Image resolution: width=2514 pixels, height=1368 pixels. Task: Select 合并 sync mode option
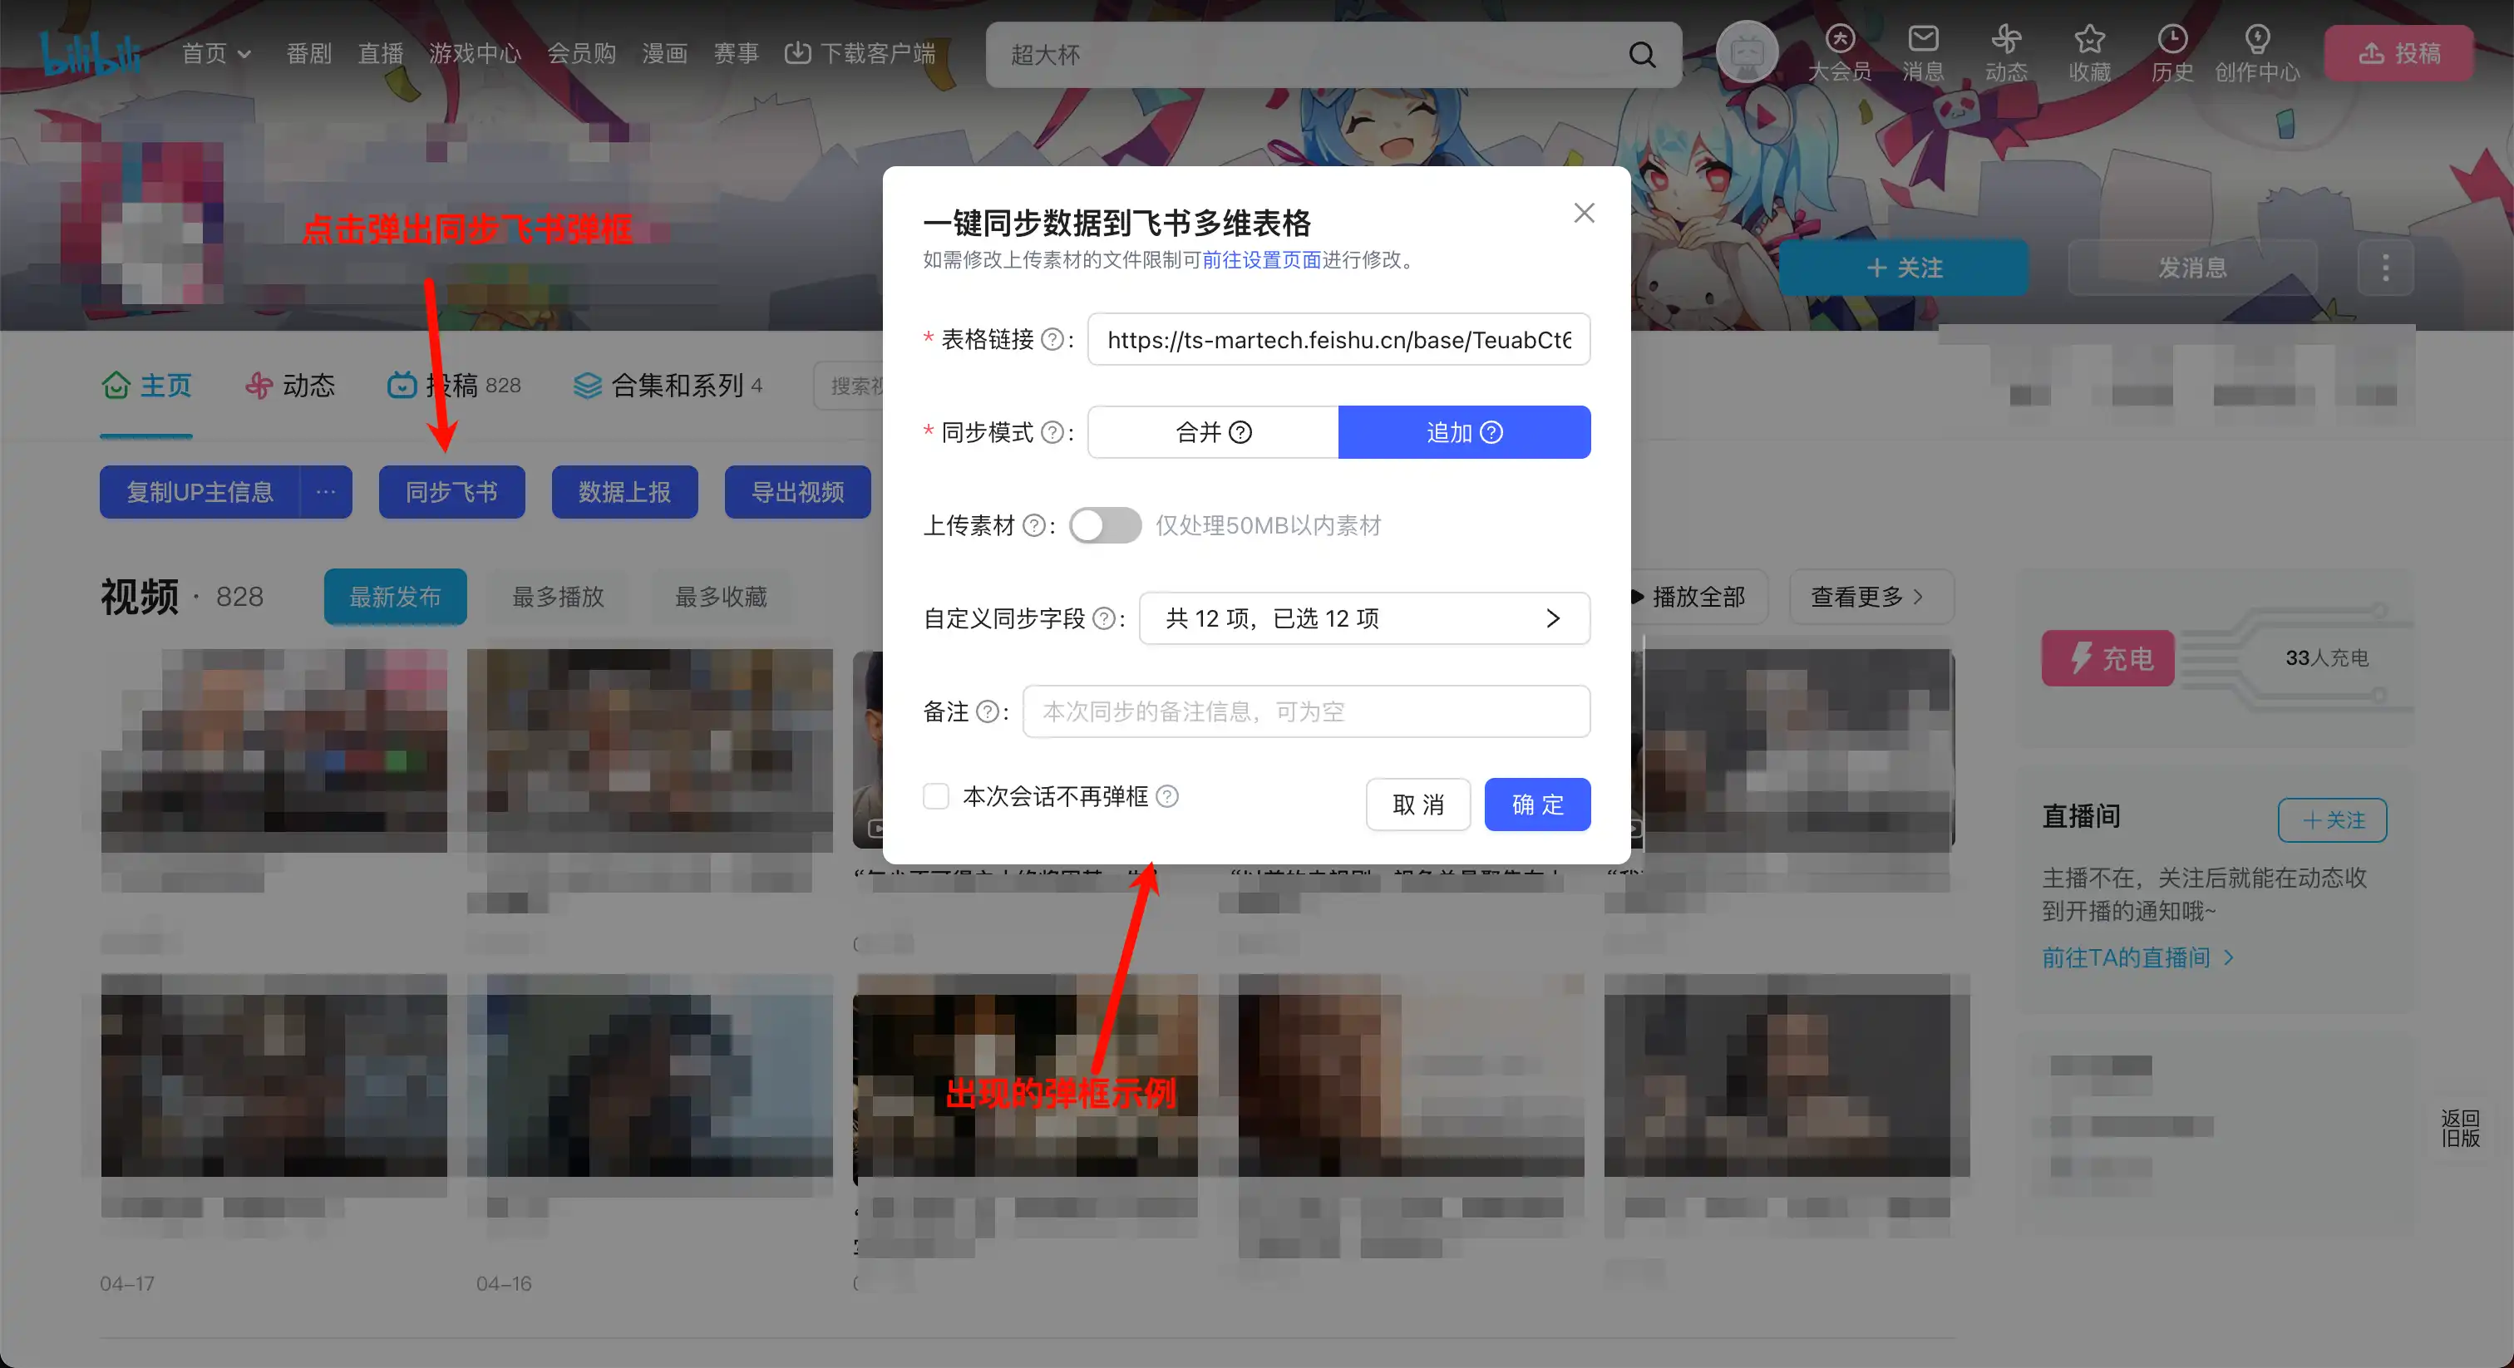coord(1212,432)
